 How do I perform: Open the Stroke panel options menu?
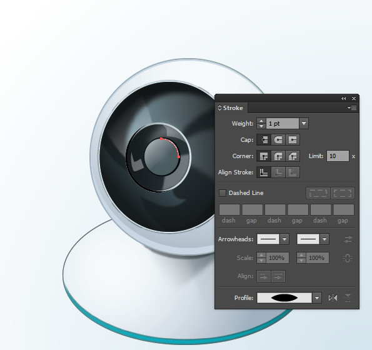click(352, 108)
